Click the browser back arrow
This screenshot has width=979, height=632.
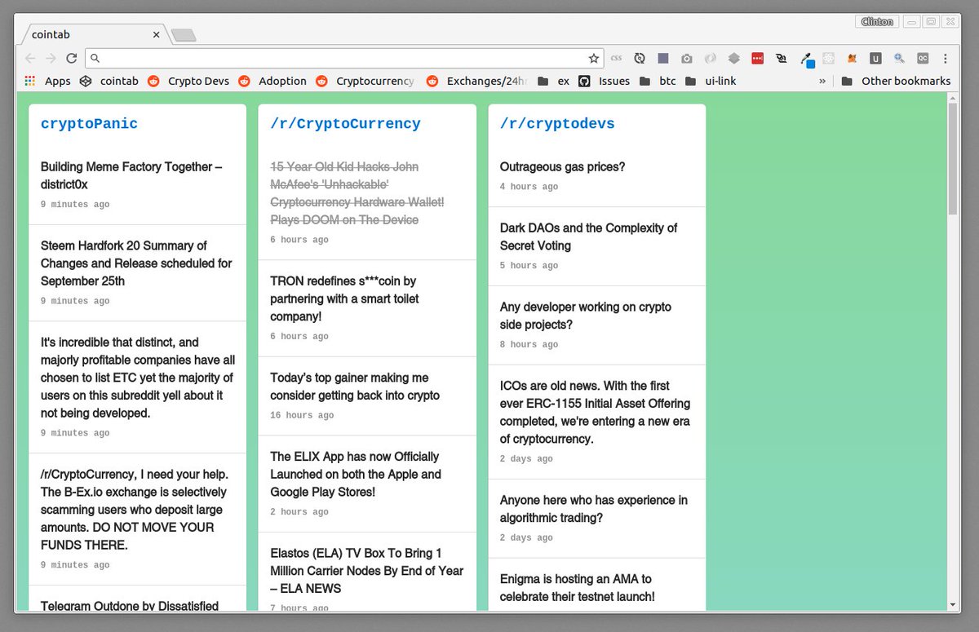coord(30,58)
